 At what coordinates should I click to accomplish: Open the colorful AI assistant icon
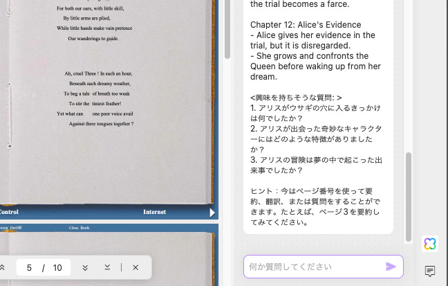pos(430,244)
